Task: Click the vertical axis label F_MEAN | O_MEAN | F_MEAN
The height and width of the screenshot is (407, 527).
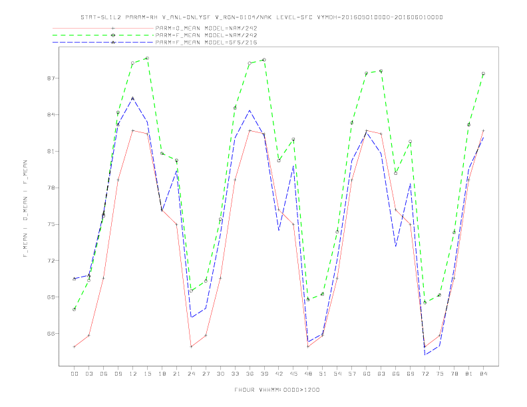Action: click(x=25, y=209)
